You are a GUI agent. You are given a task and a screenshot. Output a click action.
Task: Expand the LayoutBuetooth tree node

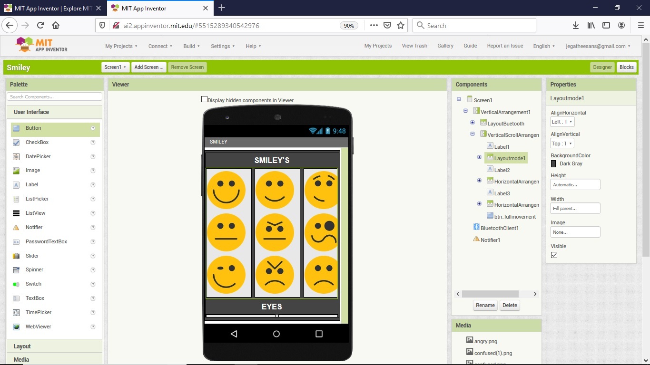[x=473, y=123]
